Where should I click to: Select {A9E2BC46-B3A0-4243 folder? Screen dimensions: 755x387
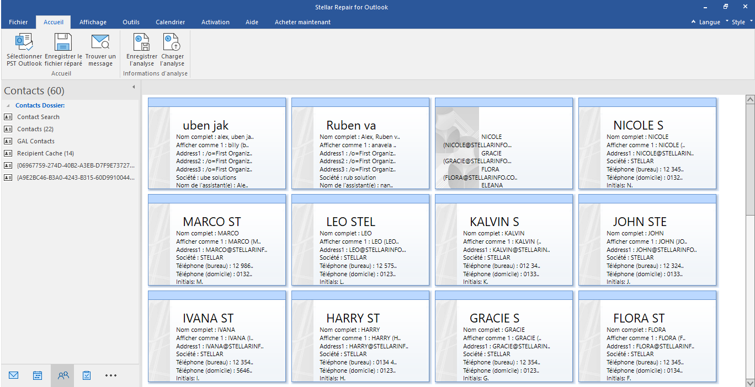tap(76, 178)
